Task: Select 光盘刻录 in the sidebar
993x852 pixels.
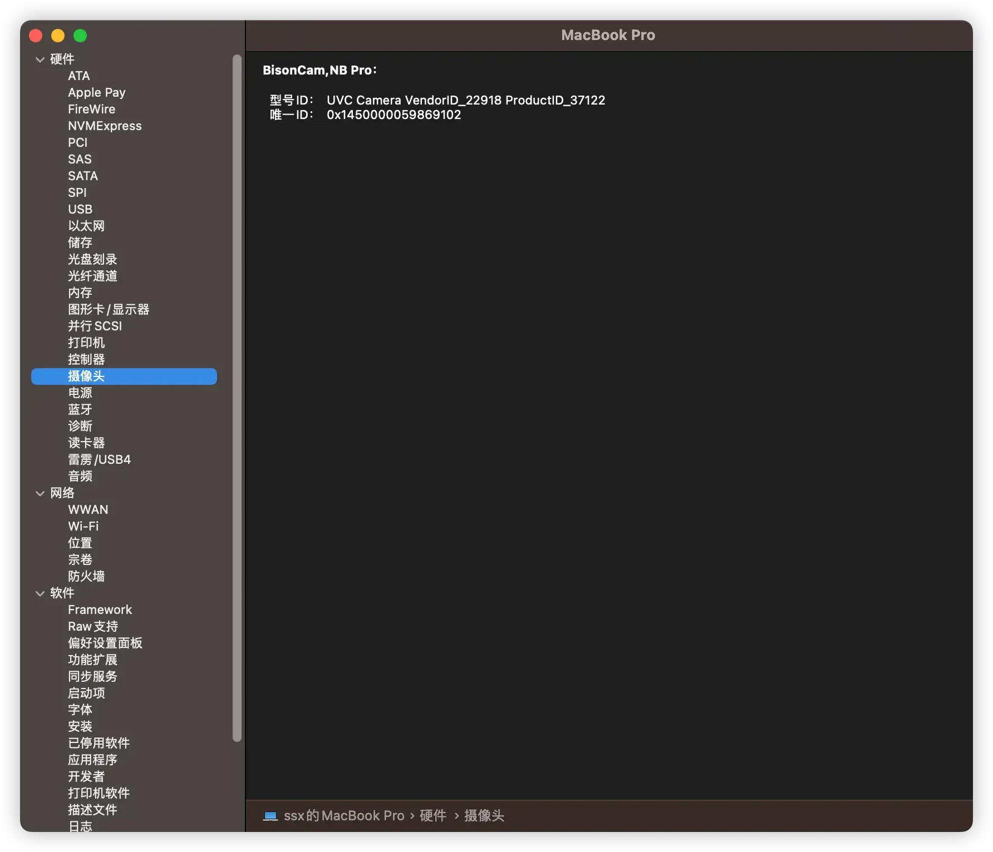Action: (x=92, y=259)
